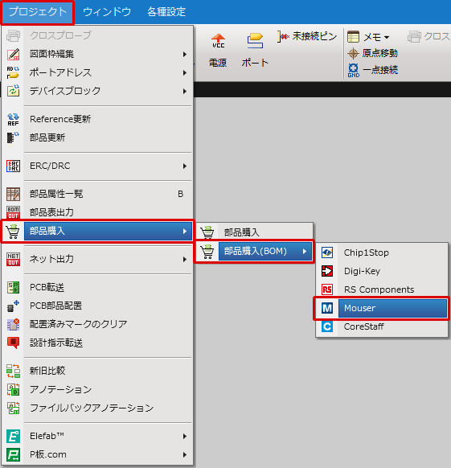Click the 電源 VCC power icon
The width and height of the screenshot is (451, 468).
(x=218, y=40)
